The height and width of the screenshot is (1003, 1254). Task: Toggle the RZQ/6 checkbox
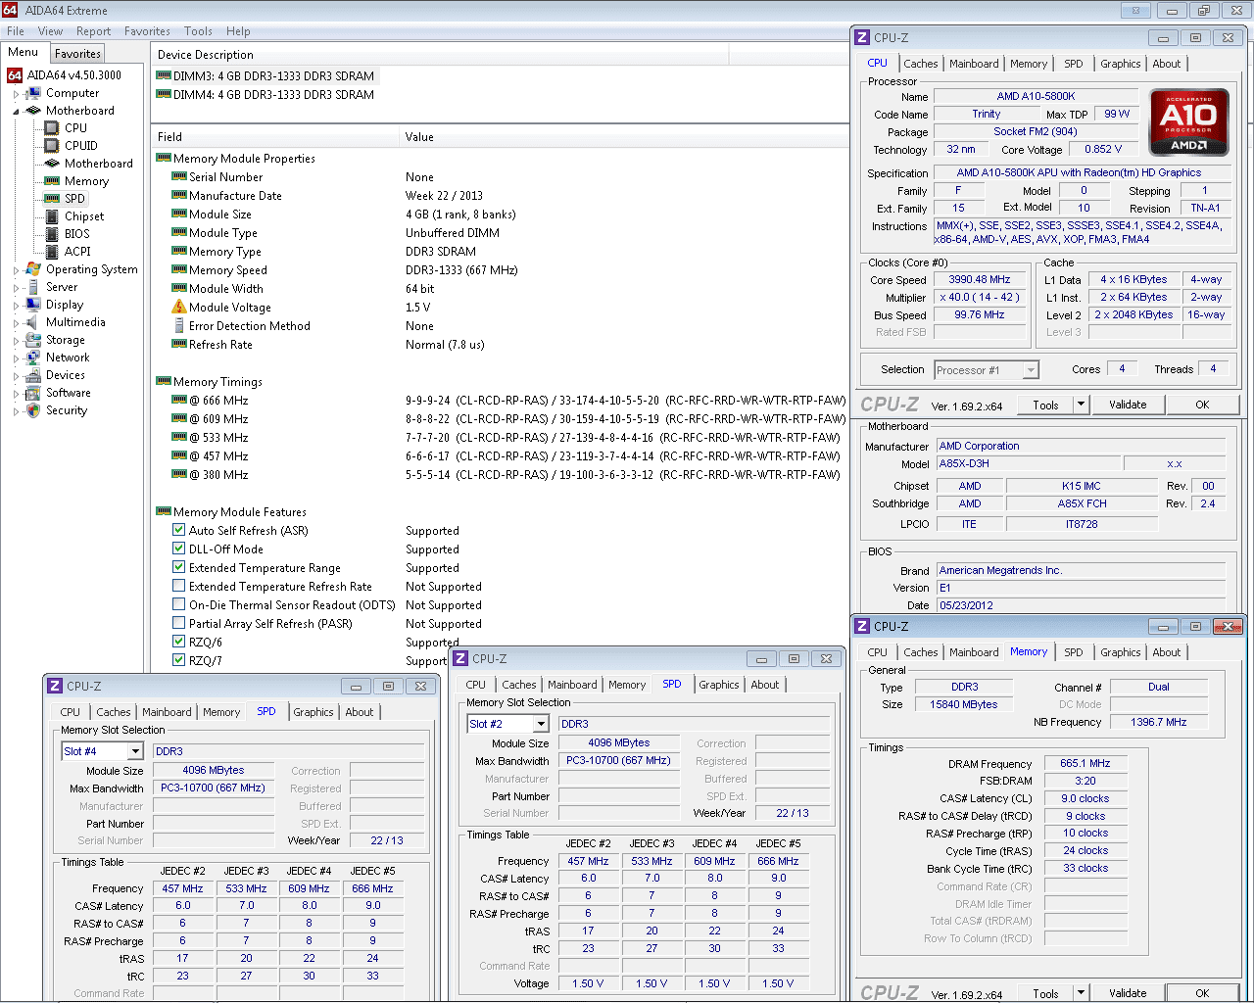point(179,642)
